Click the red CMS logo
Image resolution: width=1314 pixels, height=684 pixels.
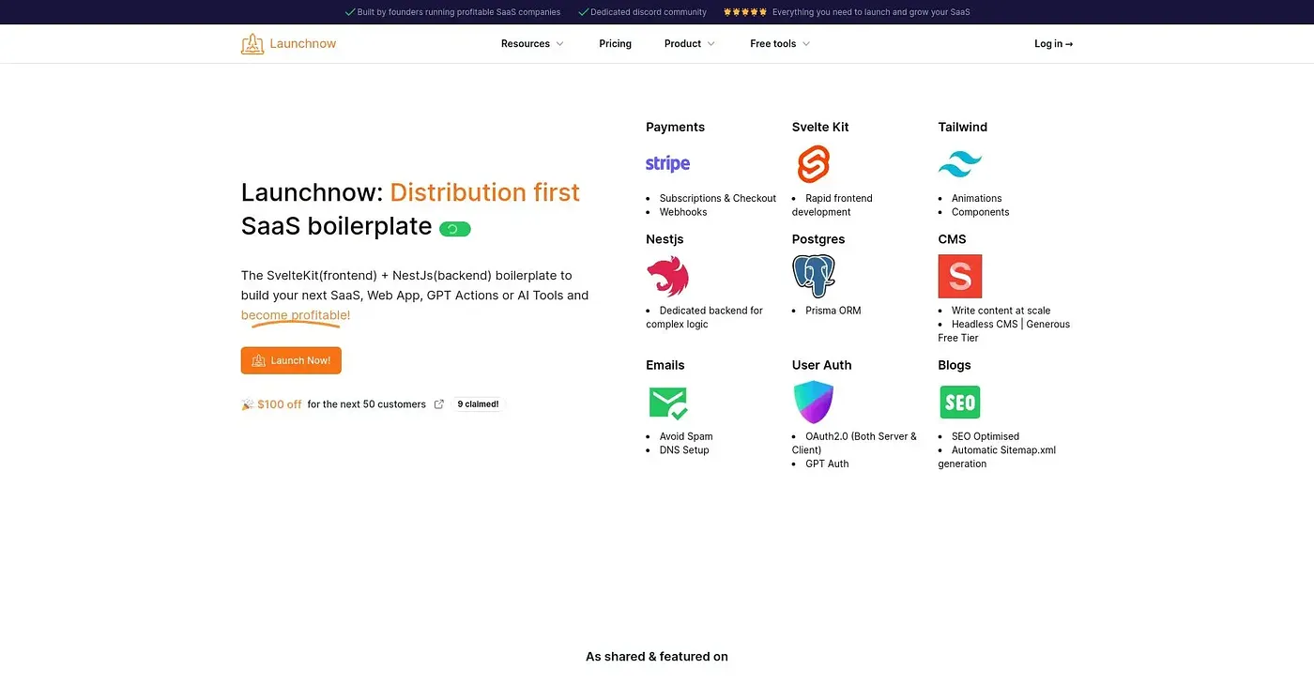click(x=960, y=277)
